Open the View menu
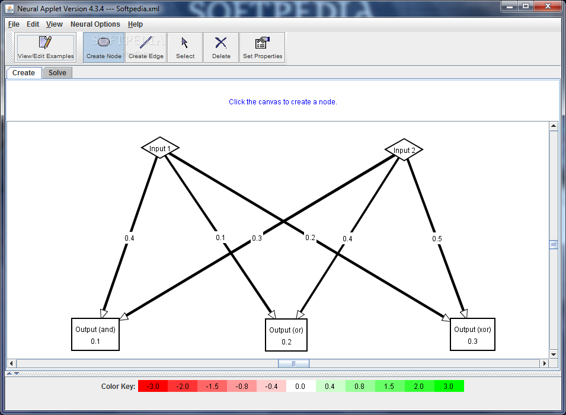Screen dimensions: 566x415 (55, 24)
